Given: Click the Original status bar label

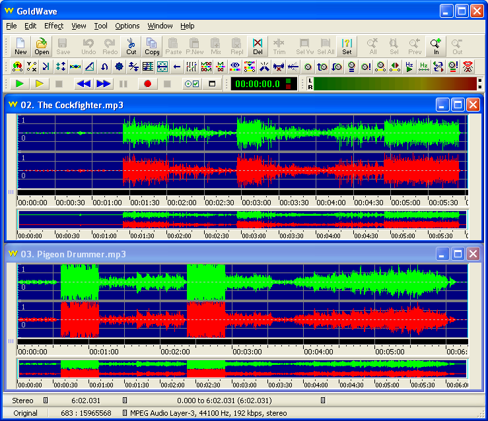Looking at the screenshot, I should [x=25, y=413].
